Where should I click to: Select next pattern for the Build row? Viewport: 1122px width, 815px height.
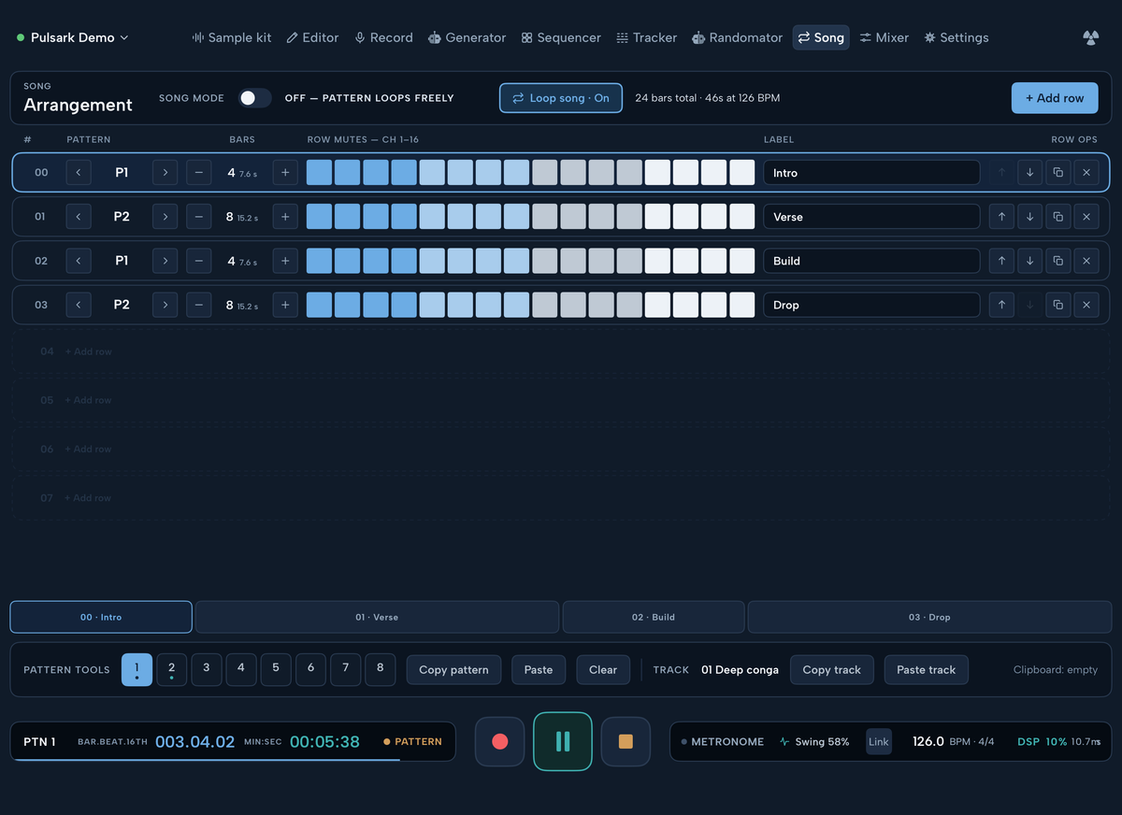[x=165, y=261]
